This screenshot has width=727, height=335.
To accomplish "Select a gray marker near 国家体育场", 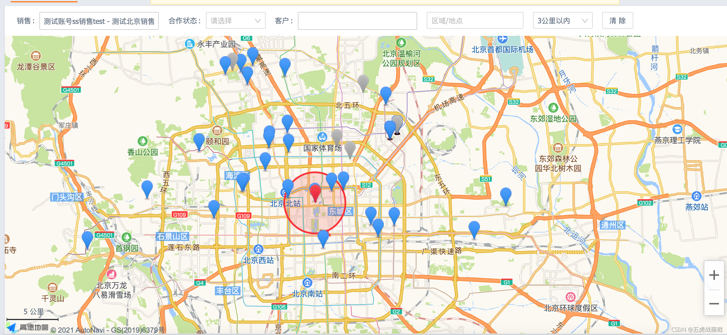I will click(336, 134).
